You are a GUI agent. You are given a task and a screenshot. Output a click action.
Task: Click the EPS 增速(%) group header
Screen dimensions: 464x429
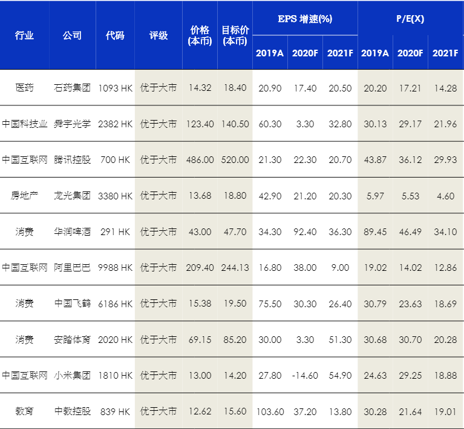tap(305, 19)
